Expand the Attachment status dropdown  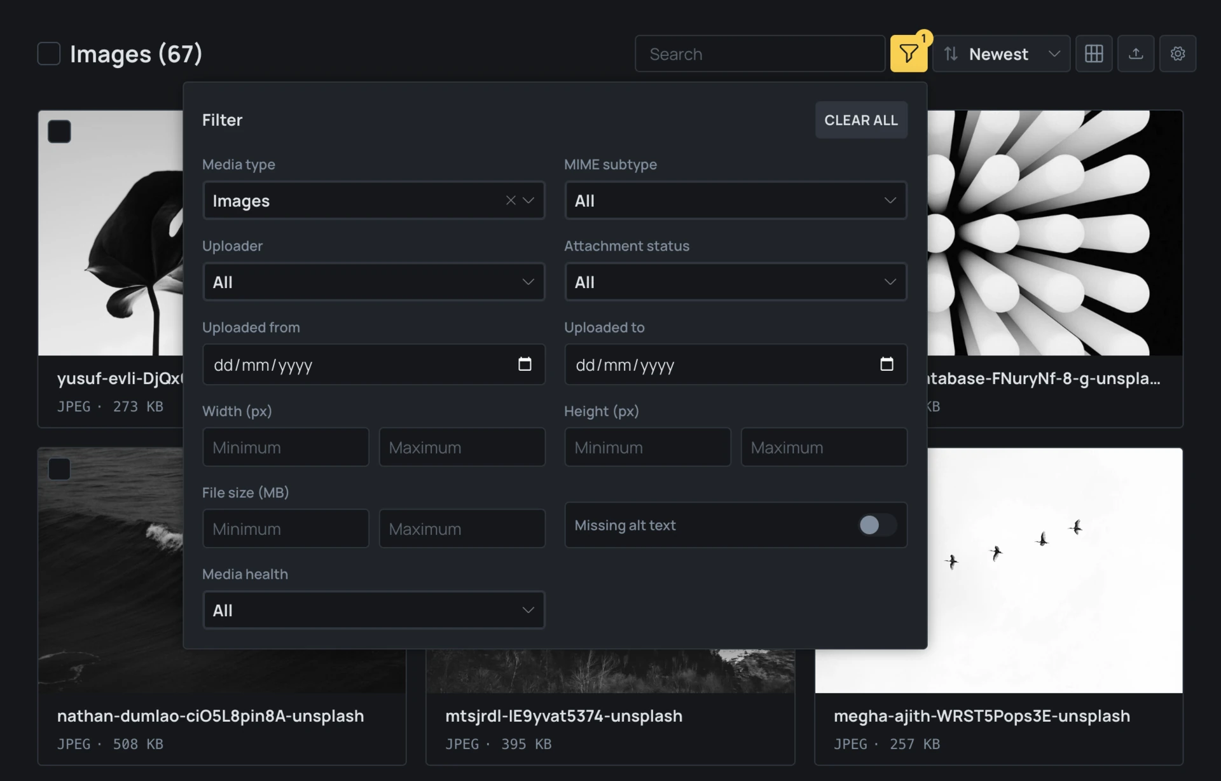pos(735,282)
